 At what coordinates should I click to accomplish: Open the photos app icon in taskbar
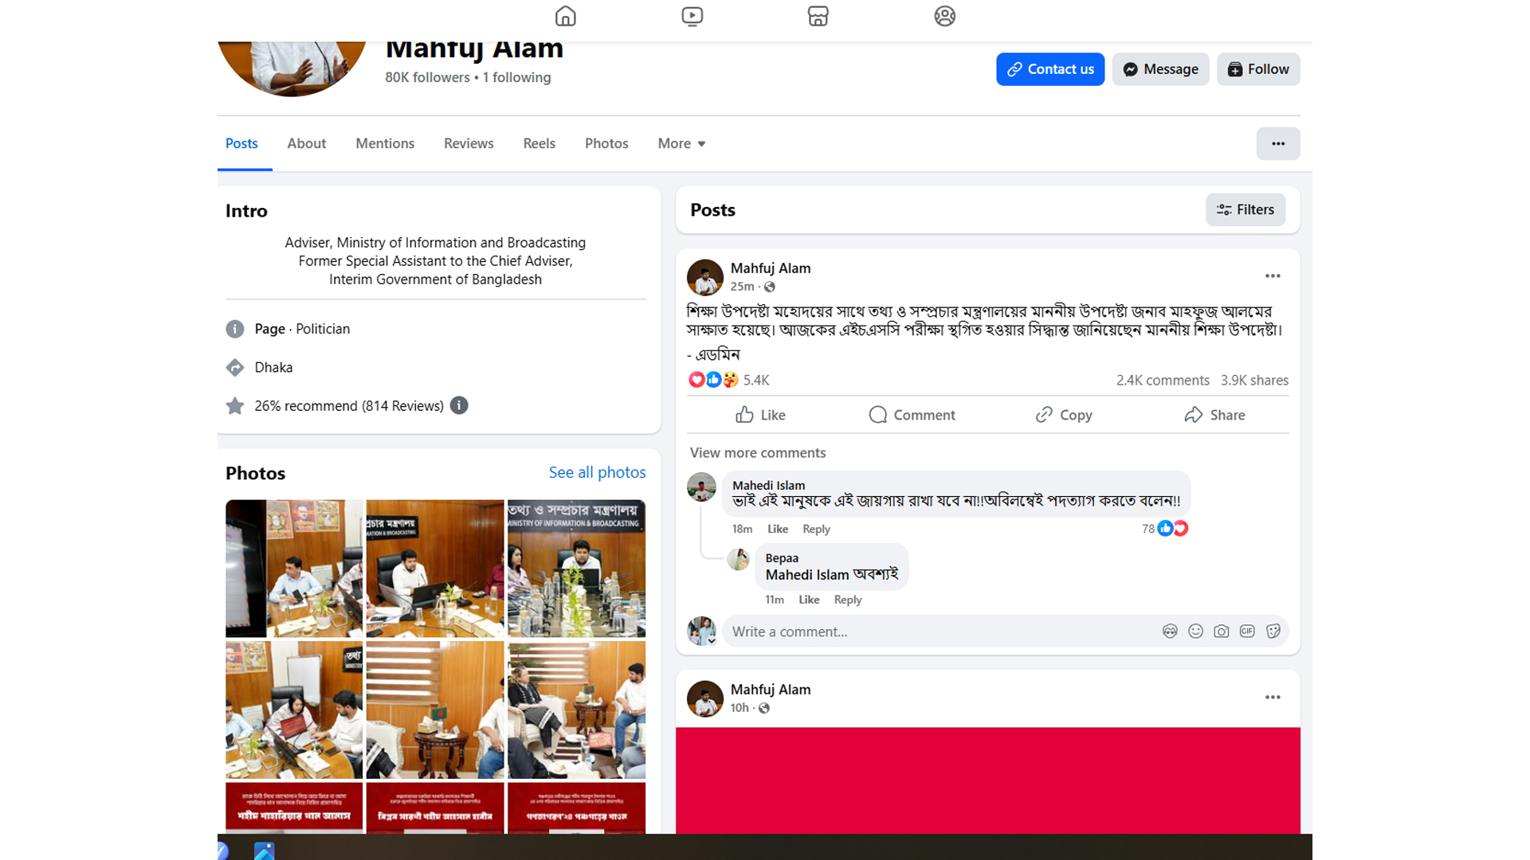(264, 850)
